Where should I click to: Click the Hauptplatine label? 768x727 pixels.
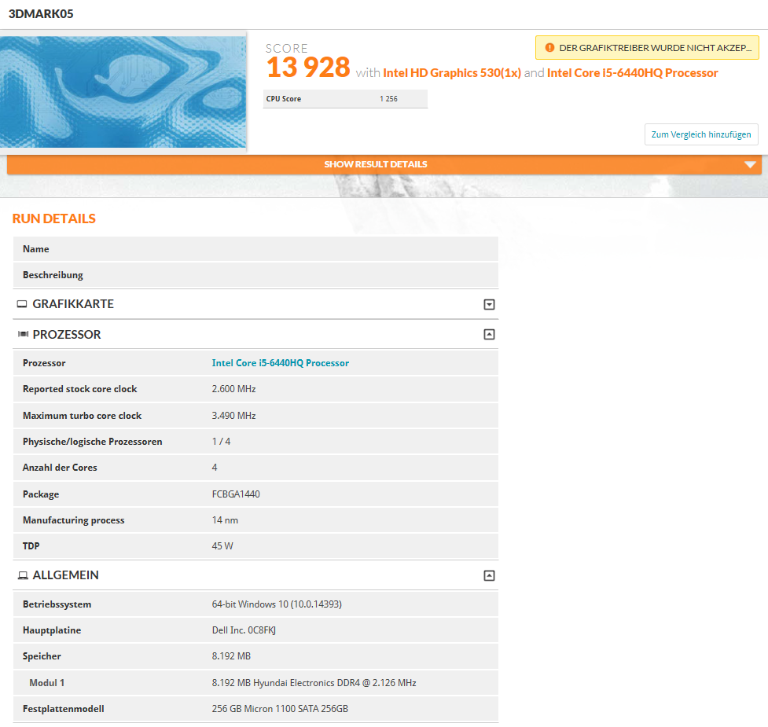tap(52, 630)
